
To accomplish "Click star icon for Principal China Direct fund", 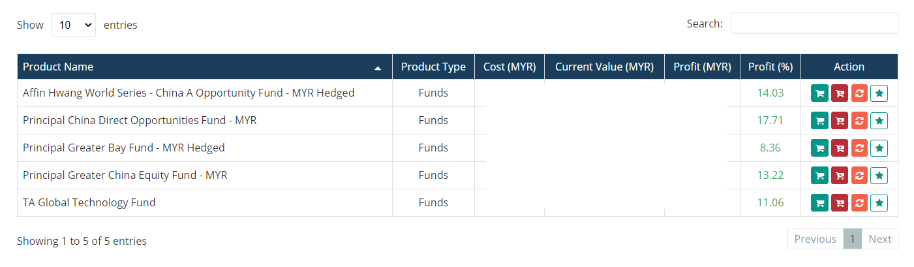I will coord(879,121).
